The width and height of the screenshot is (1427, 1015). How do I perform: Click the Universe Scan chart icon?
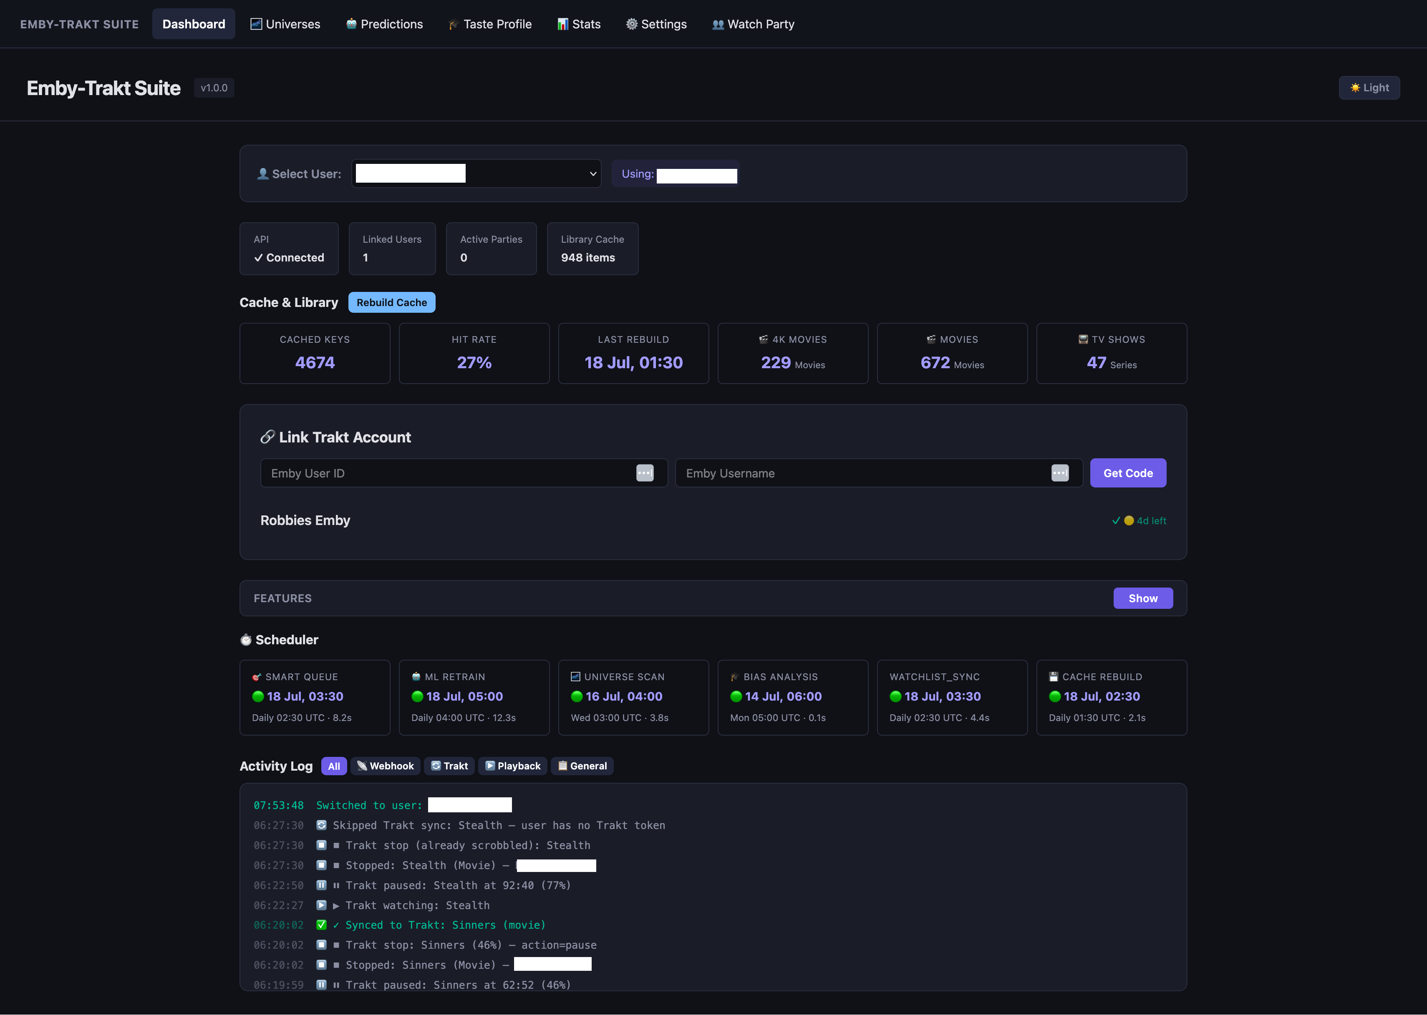575,677
